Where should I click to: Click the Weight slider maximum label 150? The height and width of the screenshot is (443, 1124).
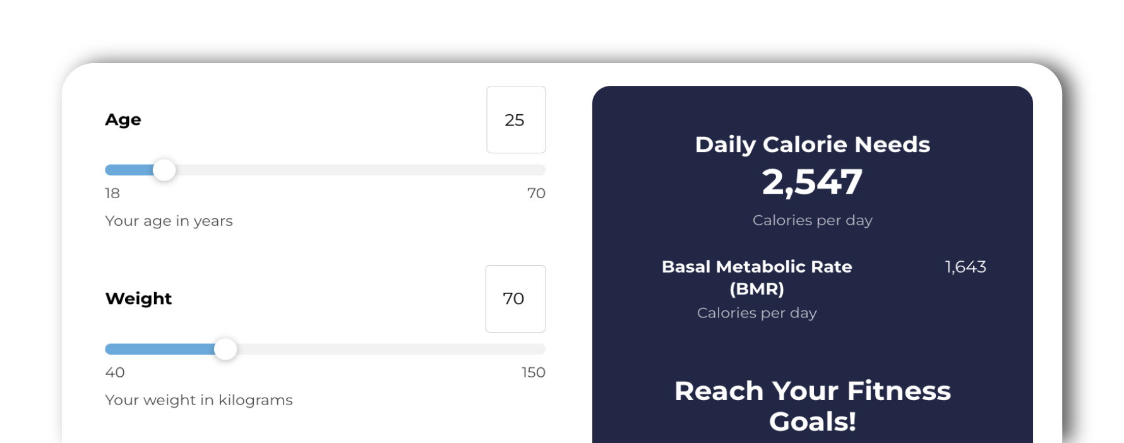533,372
